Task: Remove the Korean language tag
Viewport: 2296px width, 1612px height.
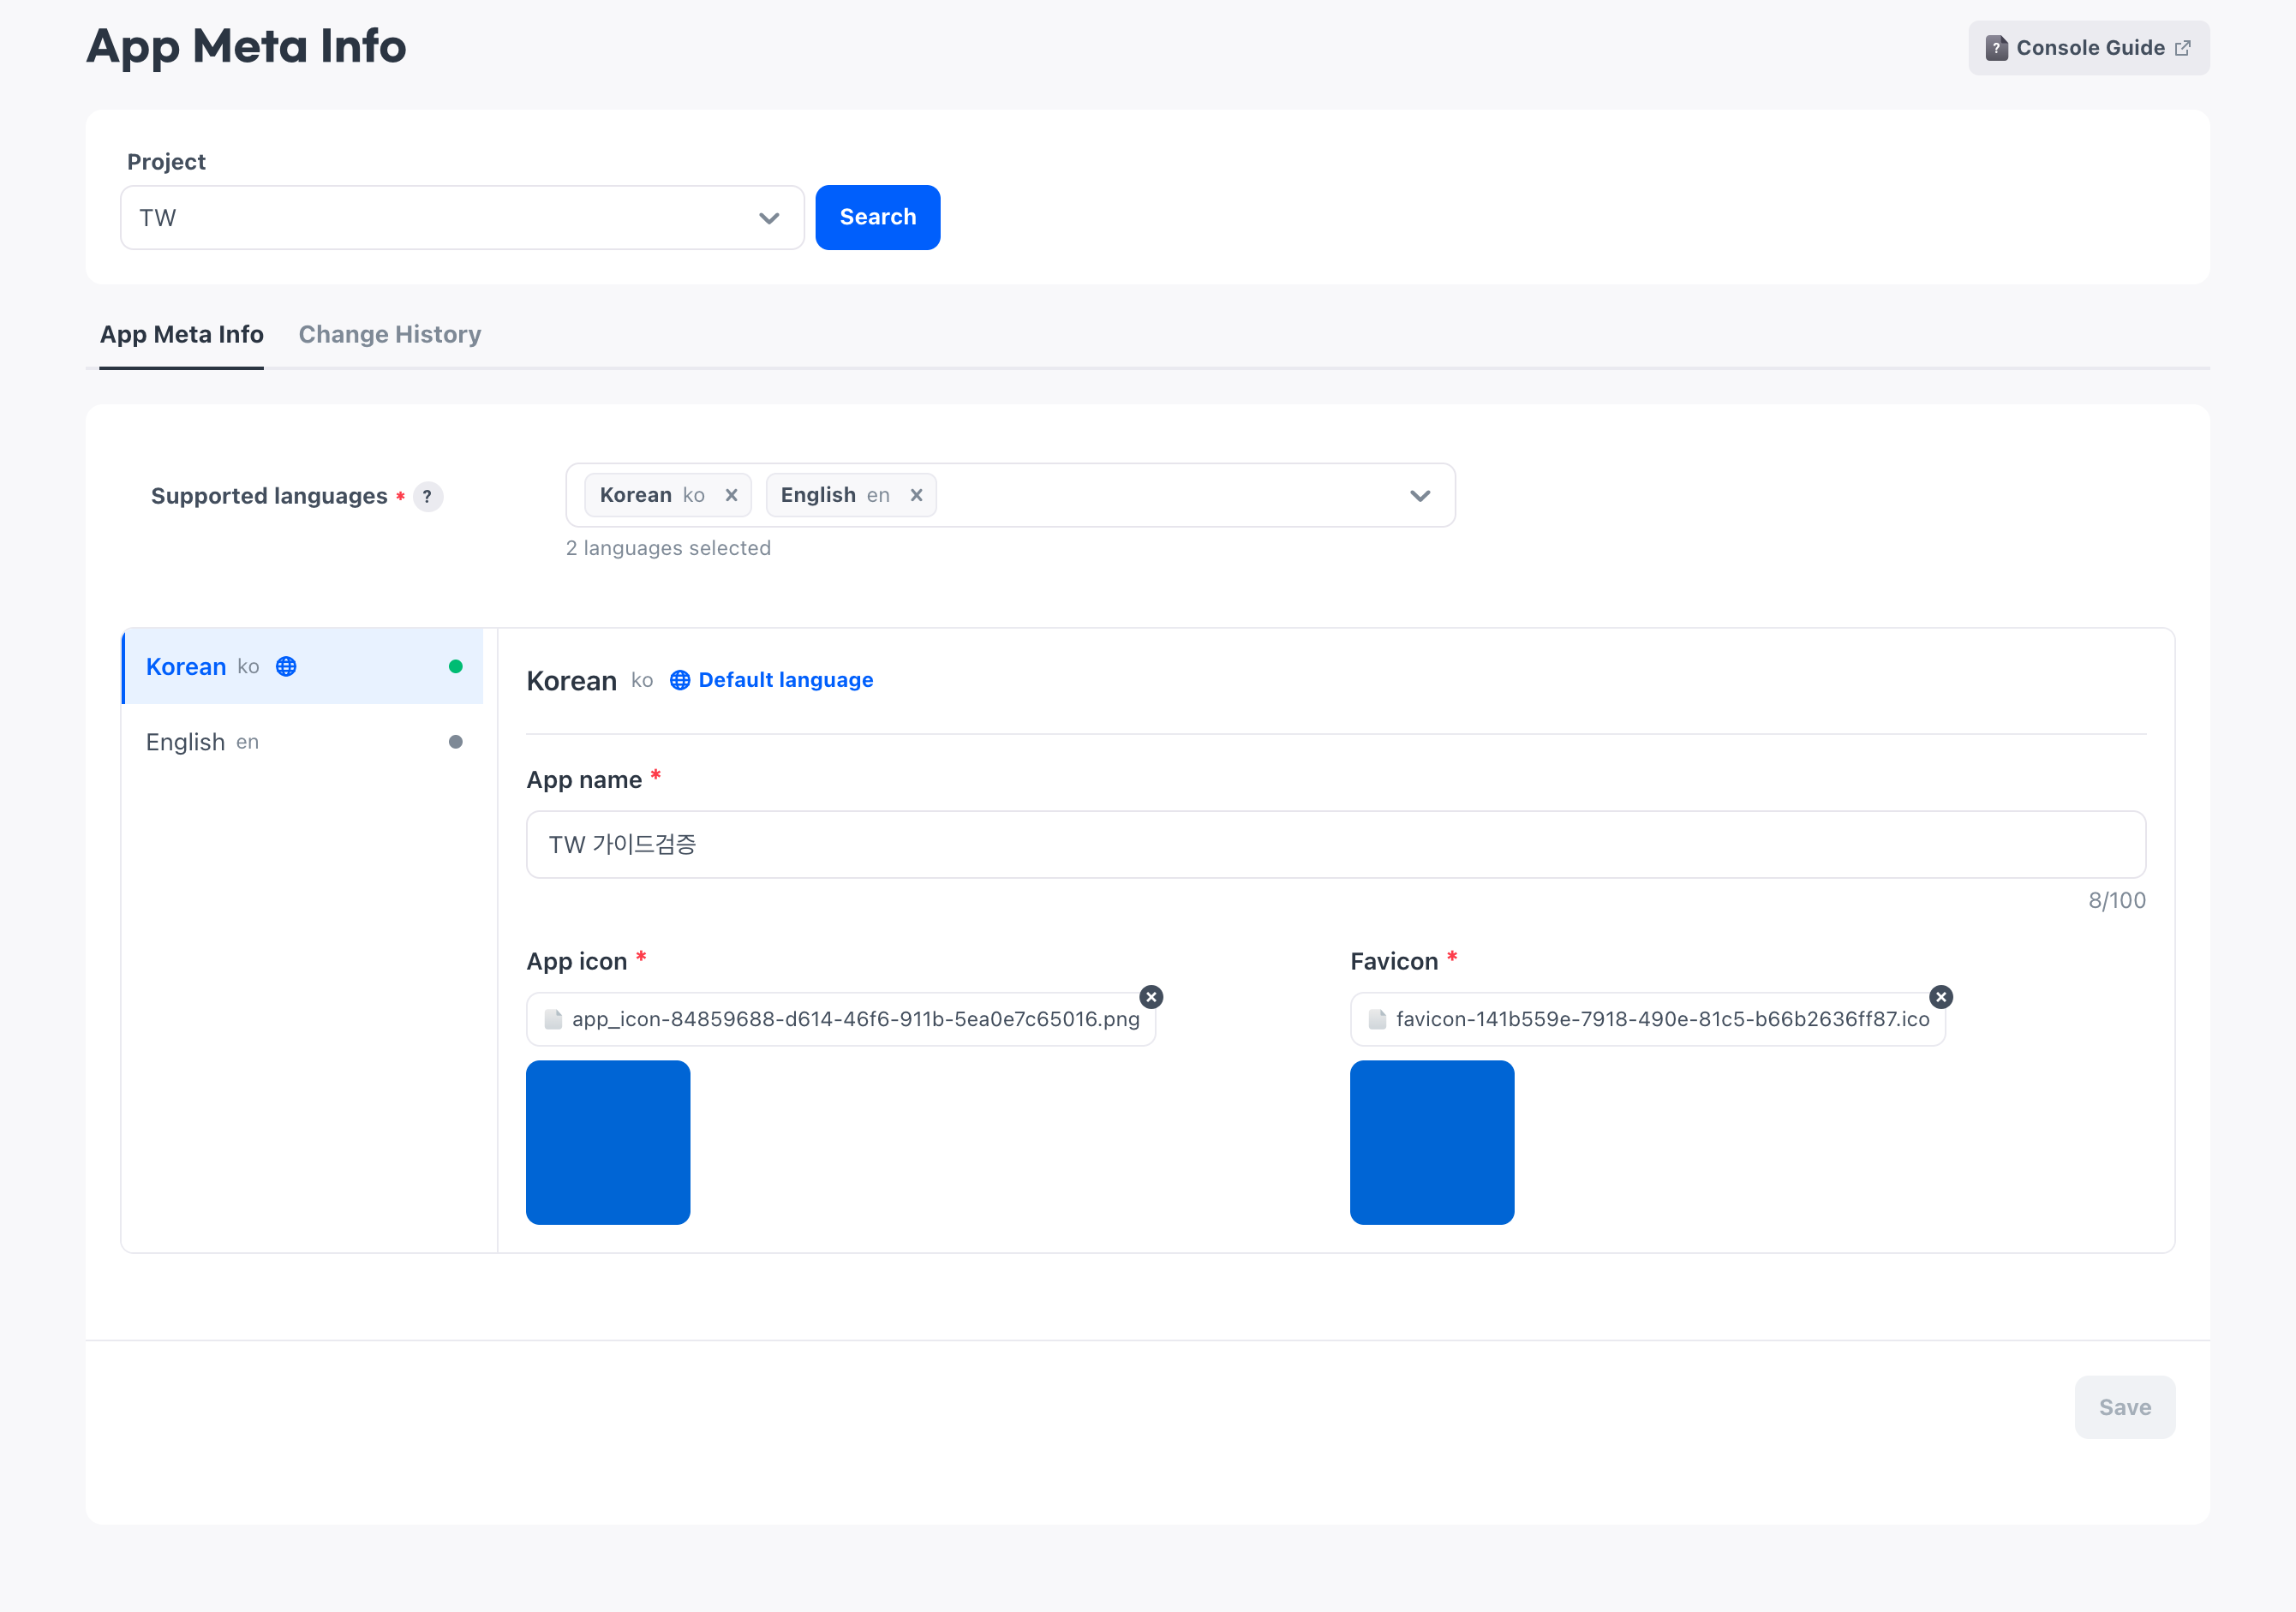Action: tap(731, 495)
